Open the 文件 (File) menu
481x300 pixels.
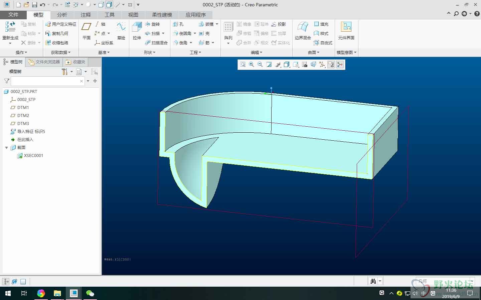[13, 15]
